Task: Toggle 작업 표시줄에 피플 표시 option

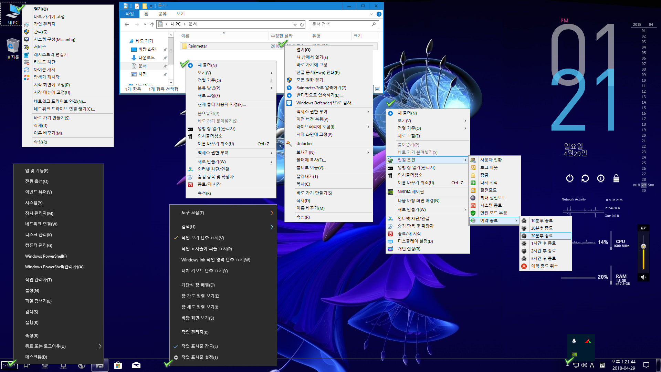Action: (x=223, y=249)
